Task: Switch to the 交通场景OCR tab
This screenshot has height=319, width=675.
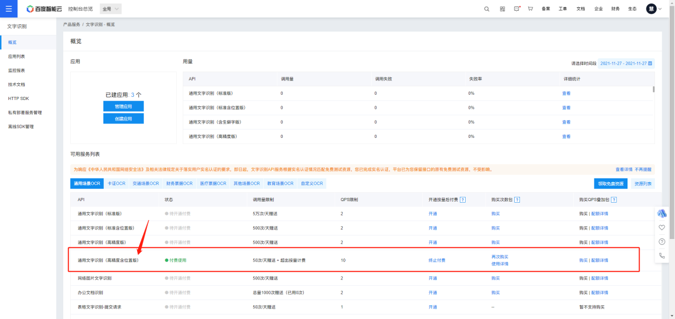Action: [145, 183]
